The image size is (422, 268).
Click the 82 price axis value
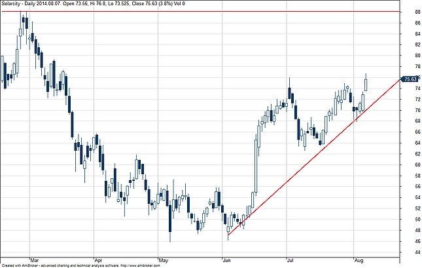pos(417,45)
